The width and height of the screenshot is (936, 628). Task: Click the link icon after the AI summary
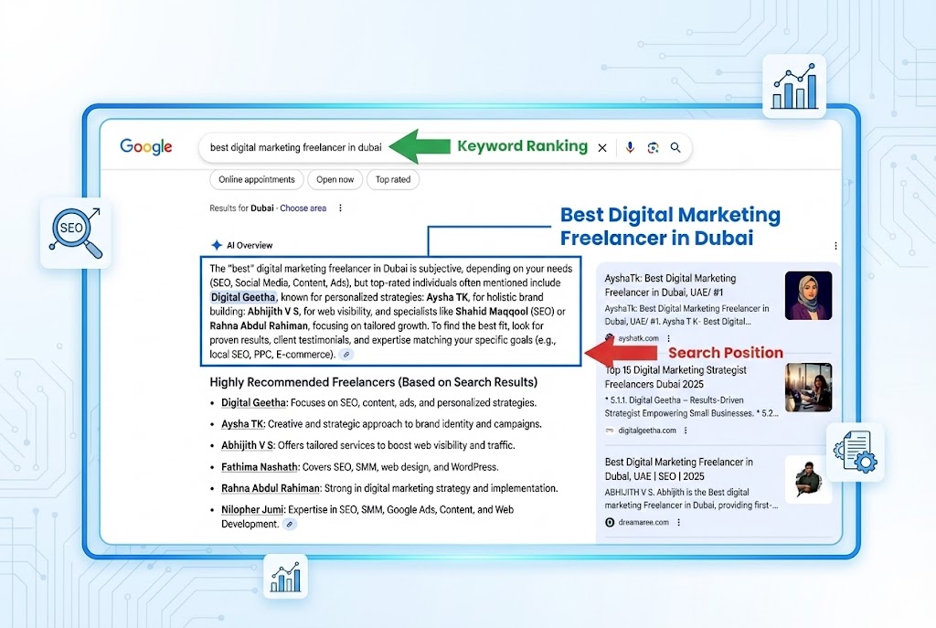[x=347, y=353]
